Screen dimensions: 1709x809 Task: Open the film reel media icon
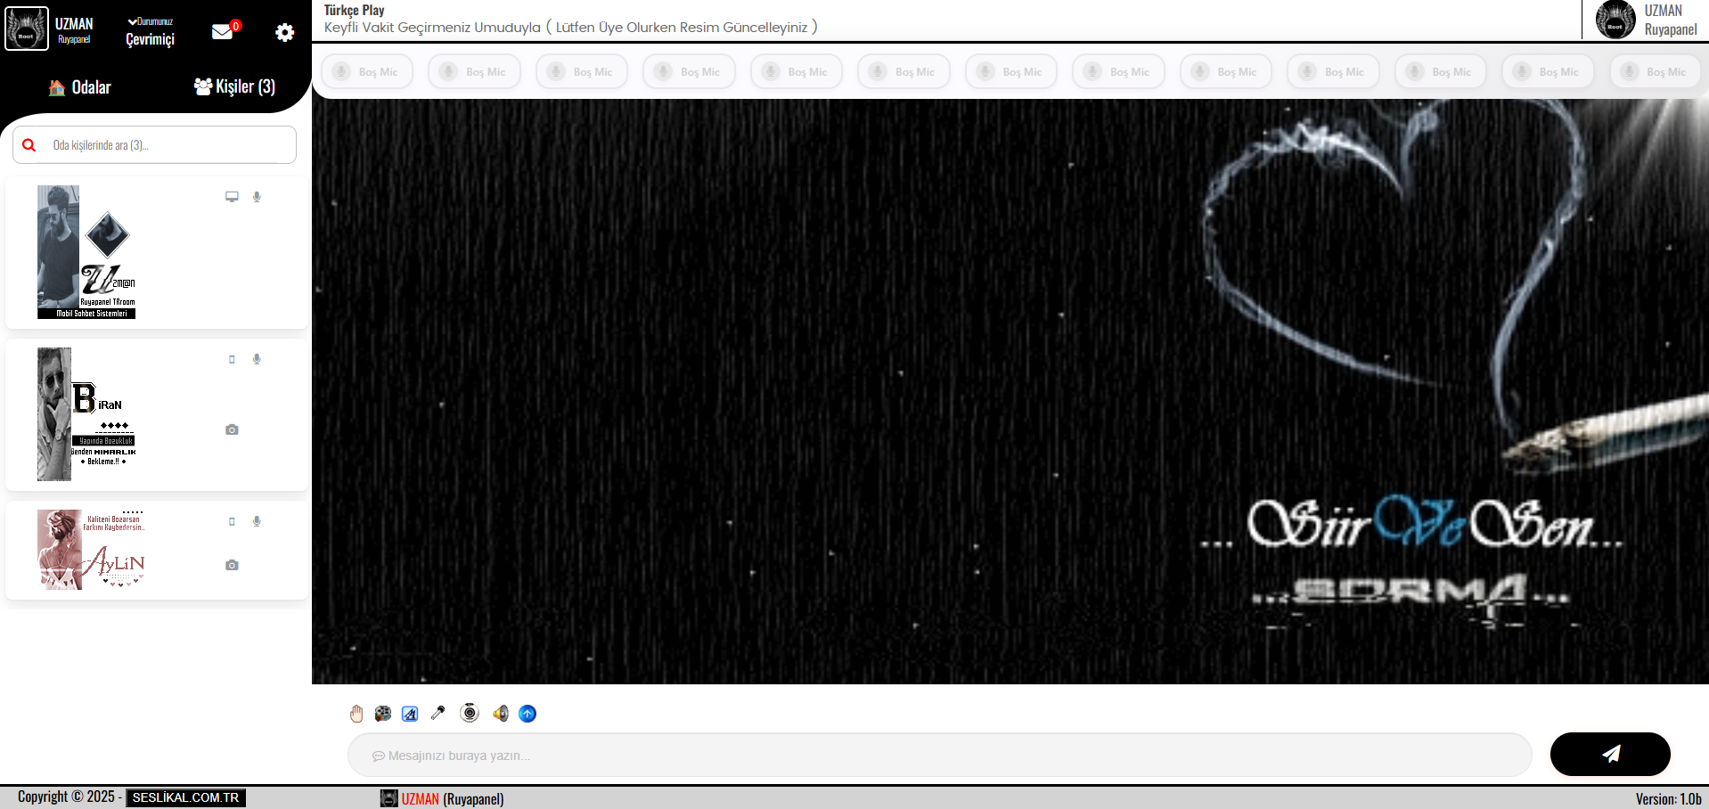(x=383, y=714)
